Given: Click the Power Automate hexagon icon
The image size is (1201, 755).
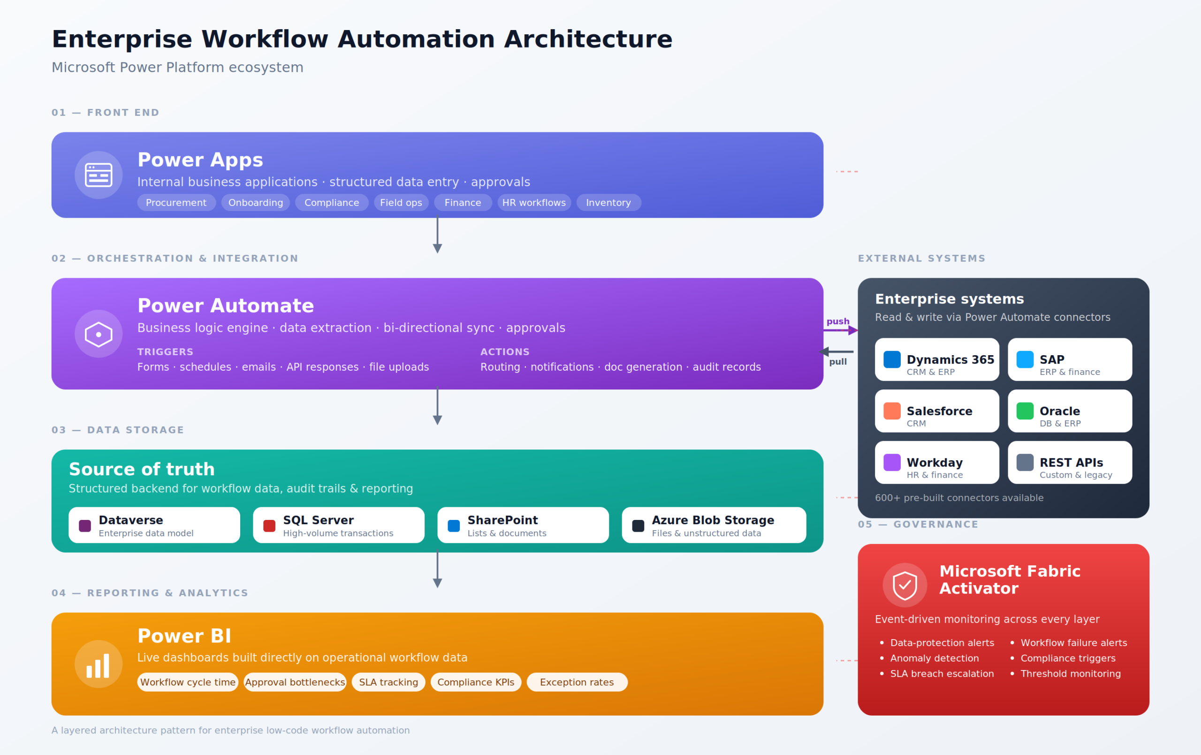Looking at the screenshot, I should [x=98, y=335].
